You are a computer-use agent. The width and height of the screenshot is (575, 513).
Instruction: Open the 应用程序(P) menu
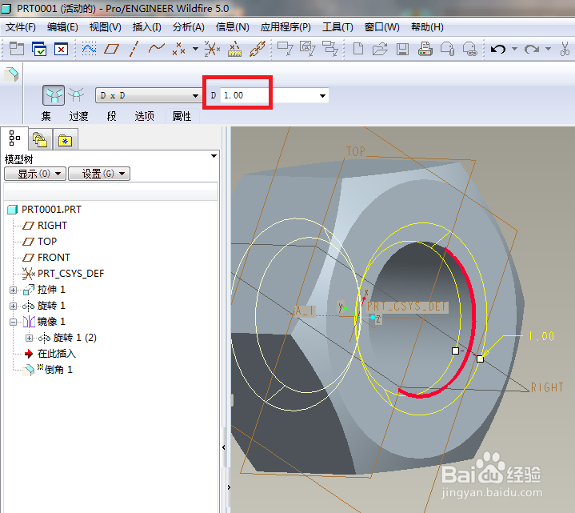click(x=286, y=27)
